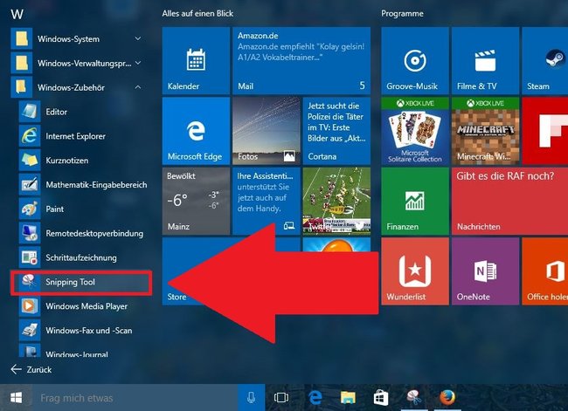The image size is (568, 411).
Task: Open the OneNote tile
Action: (485, 271)
